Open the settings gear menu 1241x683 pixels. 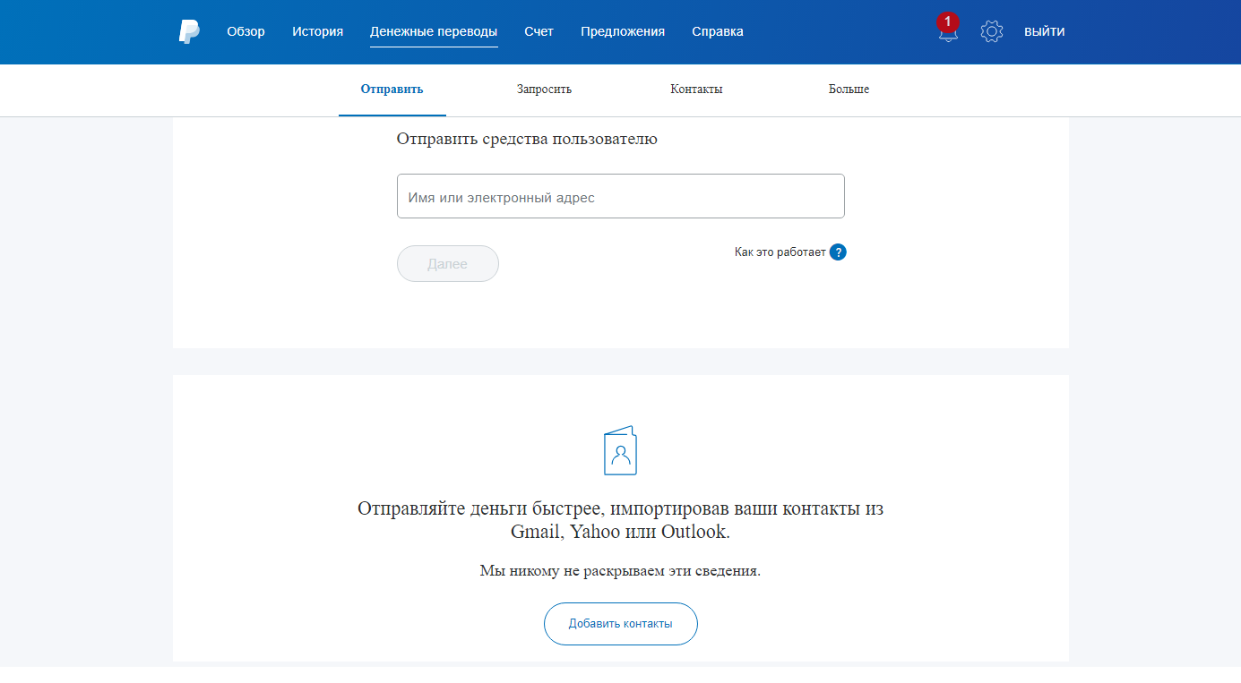992,30
